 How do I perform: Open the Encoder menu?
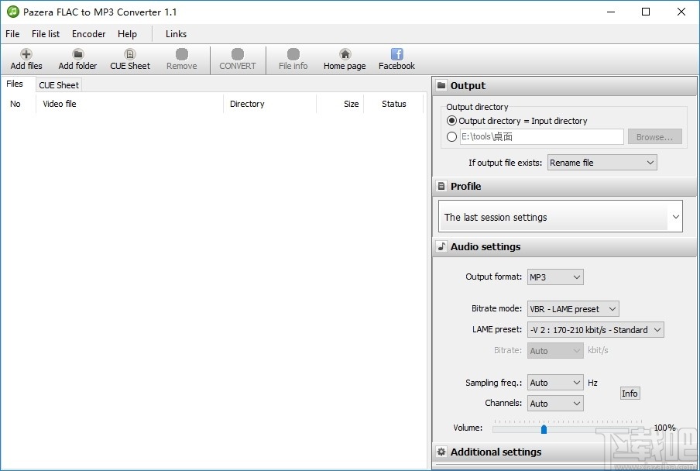point(87,34)
